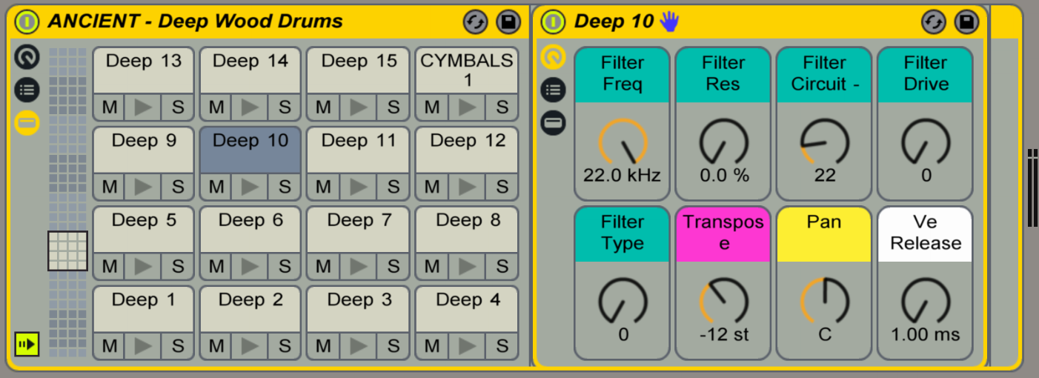Preview the Deep 12 pad with its play button
This screenshot has height=378, width=1039.
coord(467,187)
